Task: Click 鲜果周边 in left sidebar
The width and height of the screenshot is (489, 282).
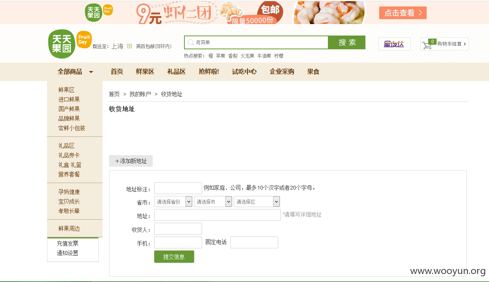Action: (69, 229)
